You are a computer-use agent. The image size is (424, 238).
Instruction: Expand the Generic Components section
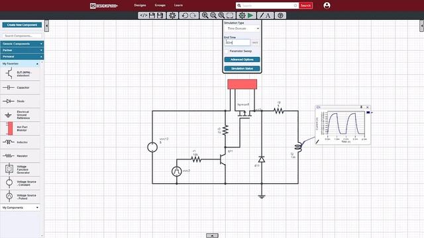(22, 44)
